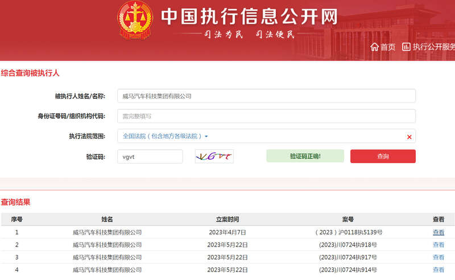Image resolution: width=455 pixels, height=280 pixels.
Task: Open the 执行法院范围 selection box
Action: (266, 136)
